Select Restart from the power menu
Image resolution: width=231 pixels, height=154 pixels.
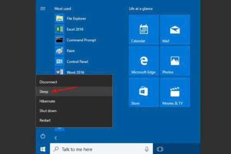click(x=74, y=121)
